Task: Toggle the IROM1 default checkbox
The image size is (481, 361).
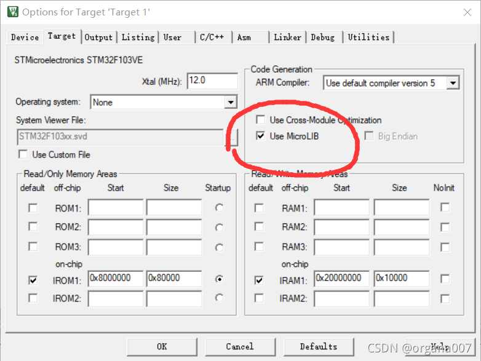Action: pyautogui.click(x=33, y=280)
